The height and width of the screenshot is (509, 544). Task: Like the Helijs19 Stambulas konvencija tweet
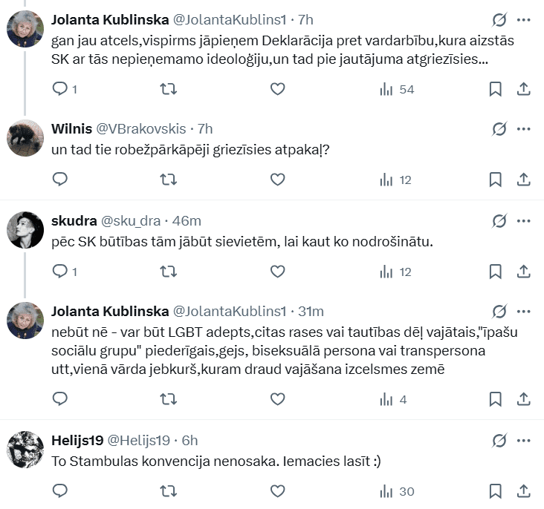tap(277, 490)
